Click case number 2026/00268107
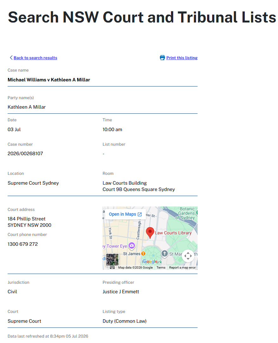The image size is (278, 343). (x=25, y=154)
